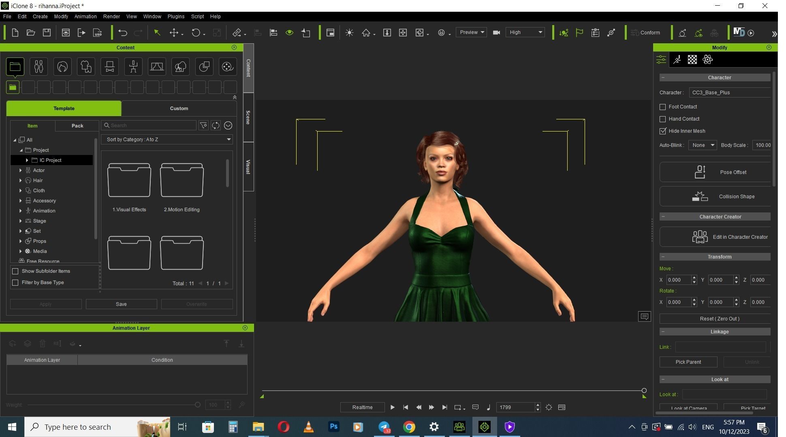The height and width of the screenshot is (437, 786).
Task: Collapse the Character Creator section
Action: [663, 217]
